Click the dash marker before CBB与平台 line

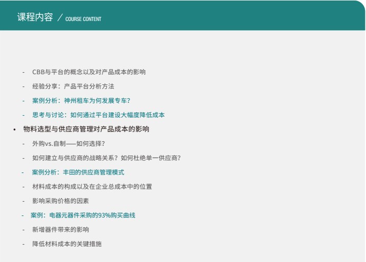click(x=23, y=72)
